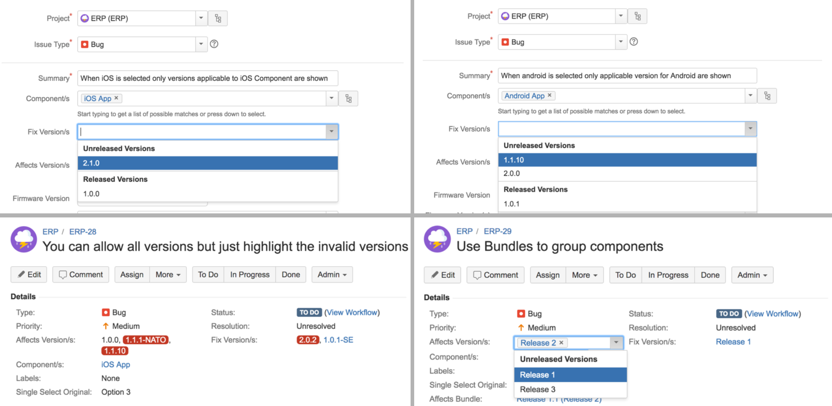Screen dimensions: 832x406
Task: Click help icon beside left Issue Type
Action: [214, 44]
